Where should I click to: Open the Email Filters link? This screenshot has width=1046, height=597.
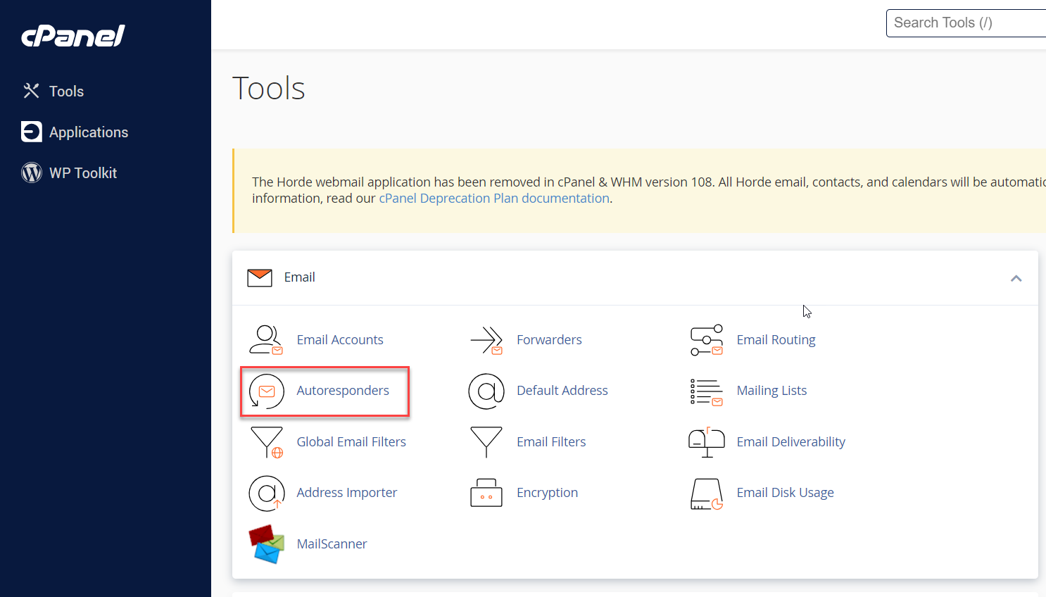click(x=551, y=442)
